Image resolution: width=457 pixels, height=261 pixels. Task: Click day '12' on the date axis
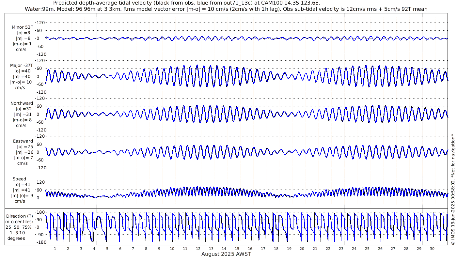(198, 249)
